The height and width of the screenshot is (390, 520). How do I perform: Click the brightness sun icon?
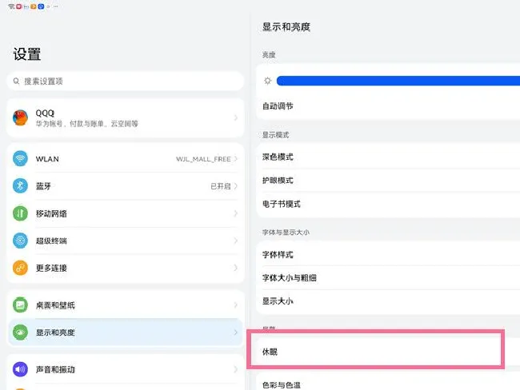click(x=268, y=81)
